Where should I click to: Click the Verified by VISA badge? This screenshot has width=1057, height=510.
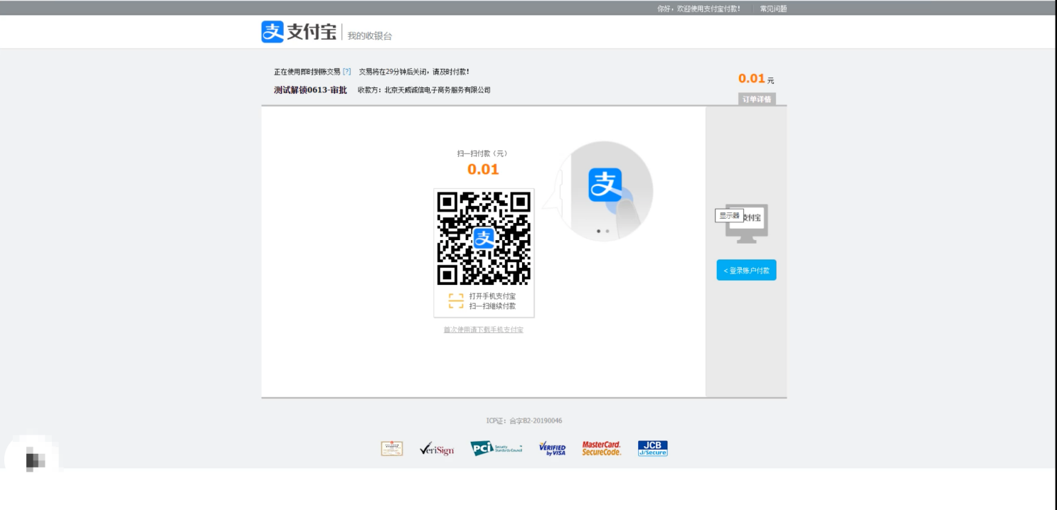click(x=552, y=448)
